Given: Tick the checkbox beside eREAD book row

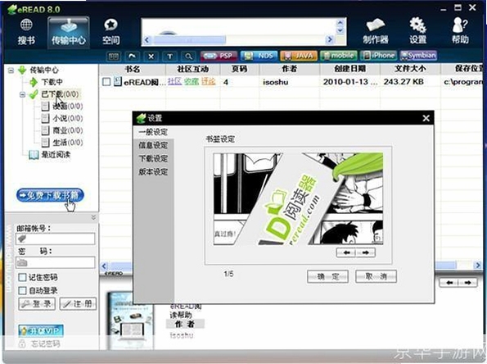Looking at the screenshot, I should click(x=106, y=82).
